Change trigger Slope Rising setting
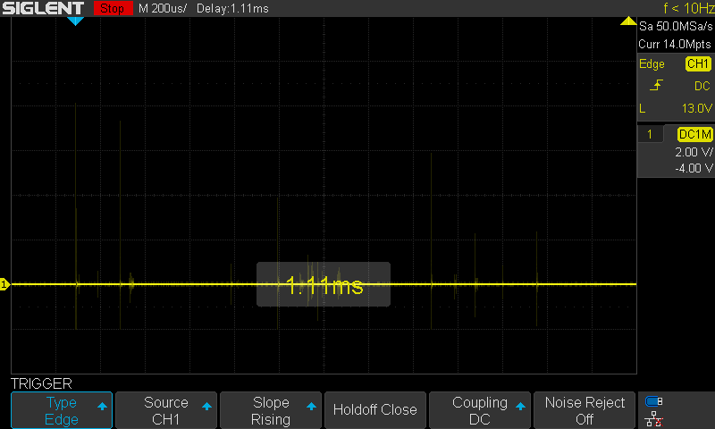This screenshot has width=715, height=429. coord(271,410)
